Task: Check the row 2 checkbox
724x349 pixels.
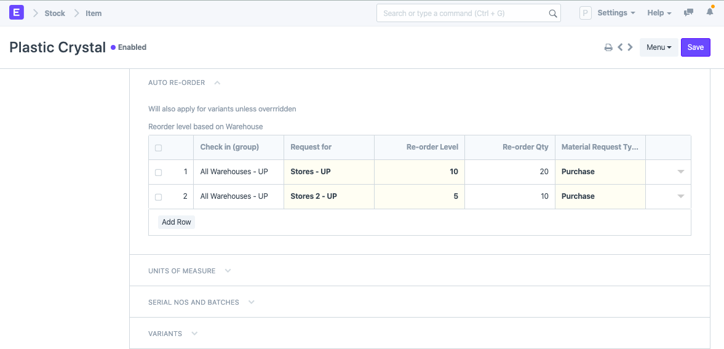Action: [x=159, y=197]
